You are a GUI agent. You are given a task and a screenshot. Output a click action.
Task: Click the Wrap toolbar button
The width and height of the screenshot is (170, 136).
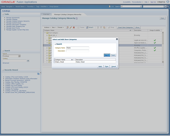pos(111,27)
